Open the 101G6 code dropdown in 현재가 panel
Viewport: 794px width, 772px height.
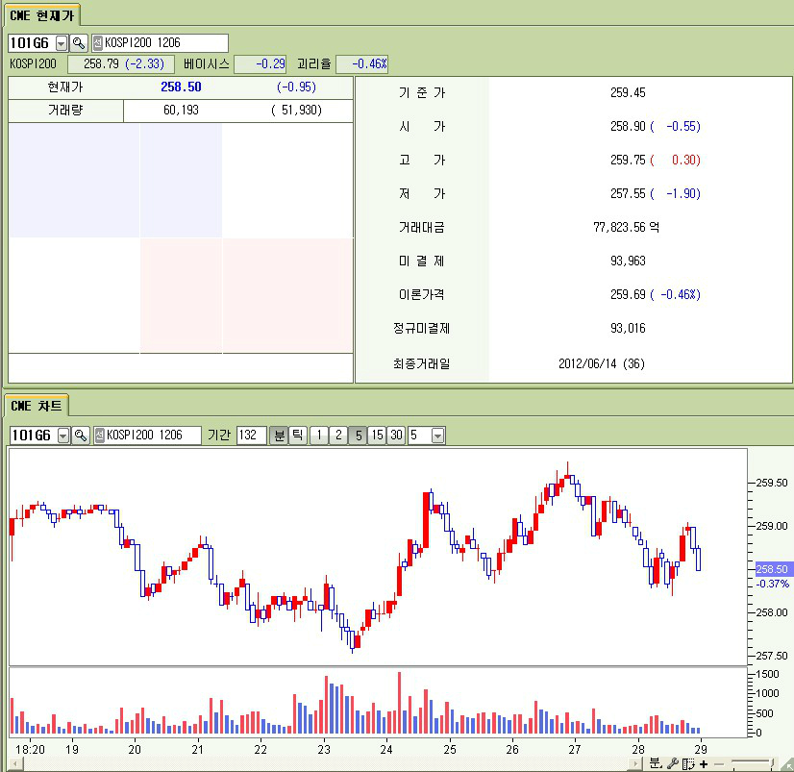click(x=62, y=43)
